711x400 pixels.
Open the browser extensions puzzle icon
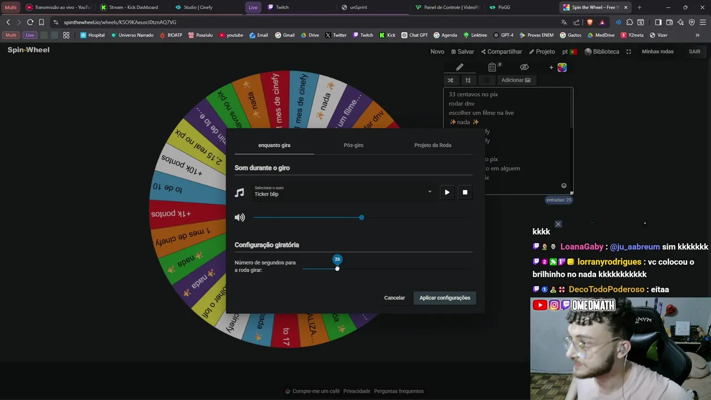point(629,22)
